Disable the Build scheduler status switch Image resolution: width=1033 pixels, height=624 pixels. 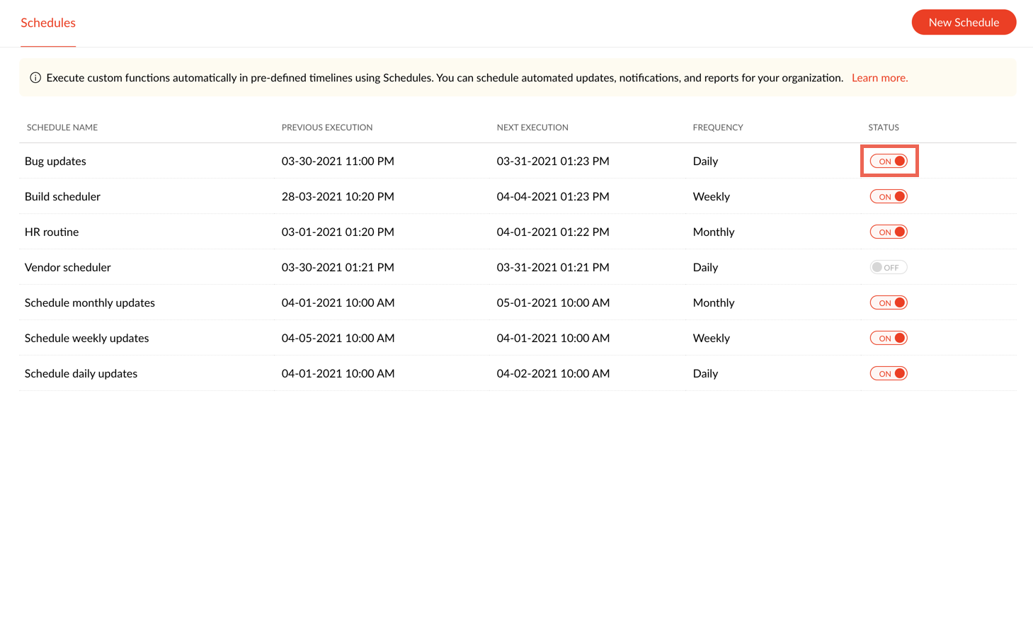pyautogui.click(x=889, y=197)
